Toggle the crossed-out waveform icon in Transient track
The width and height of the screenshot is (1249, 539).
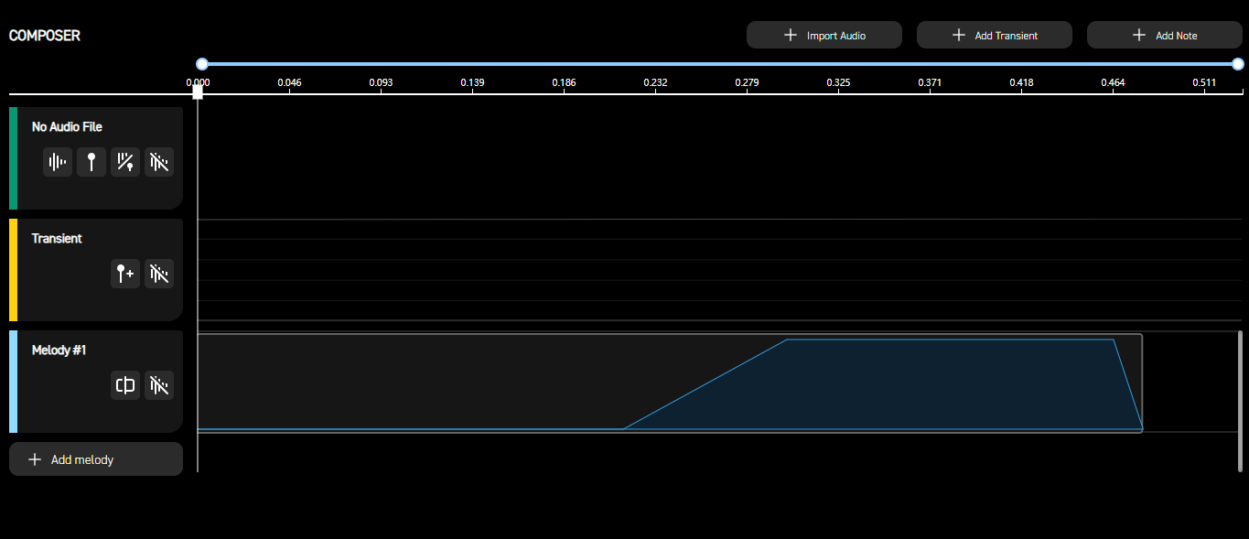159,274
